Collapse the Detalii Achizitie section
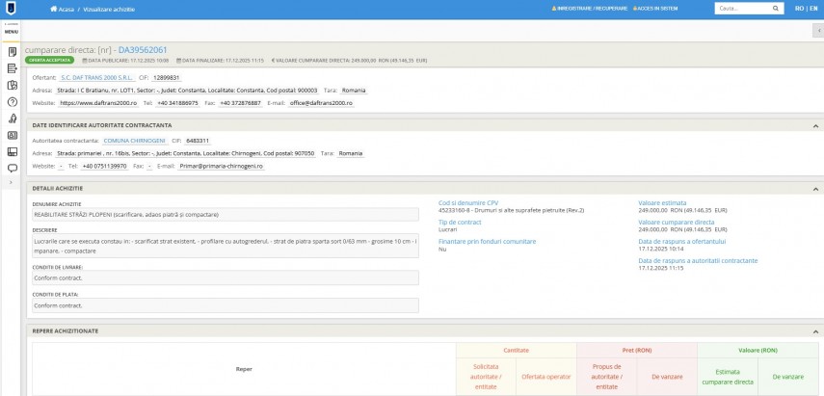 (x=815, y=188)
